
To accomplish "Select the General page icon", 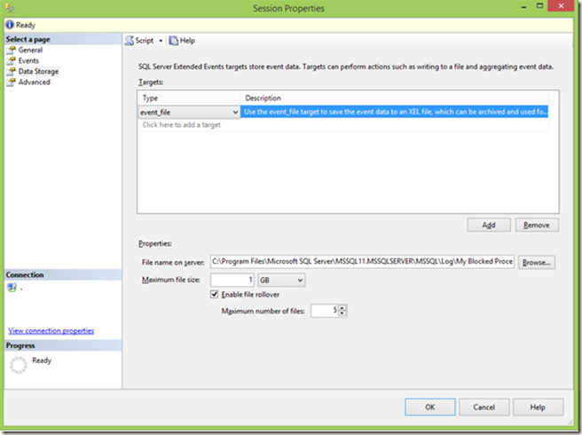I will (x=12, y=51).
